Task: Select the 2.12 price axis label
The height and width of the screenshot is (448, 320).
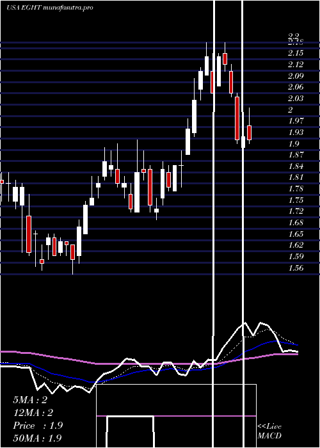Action: 296,64
